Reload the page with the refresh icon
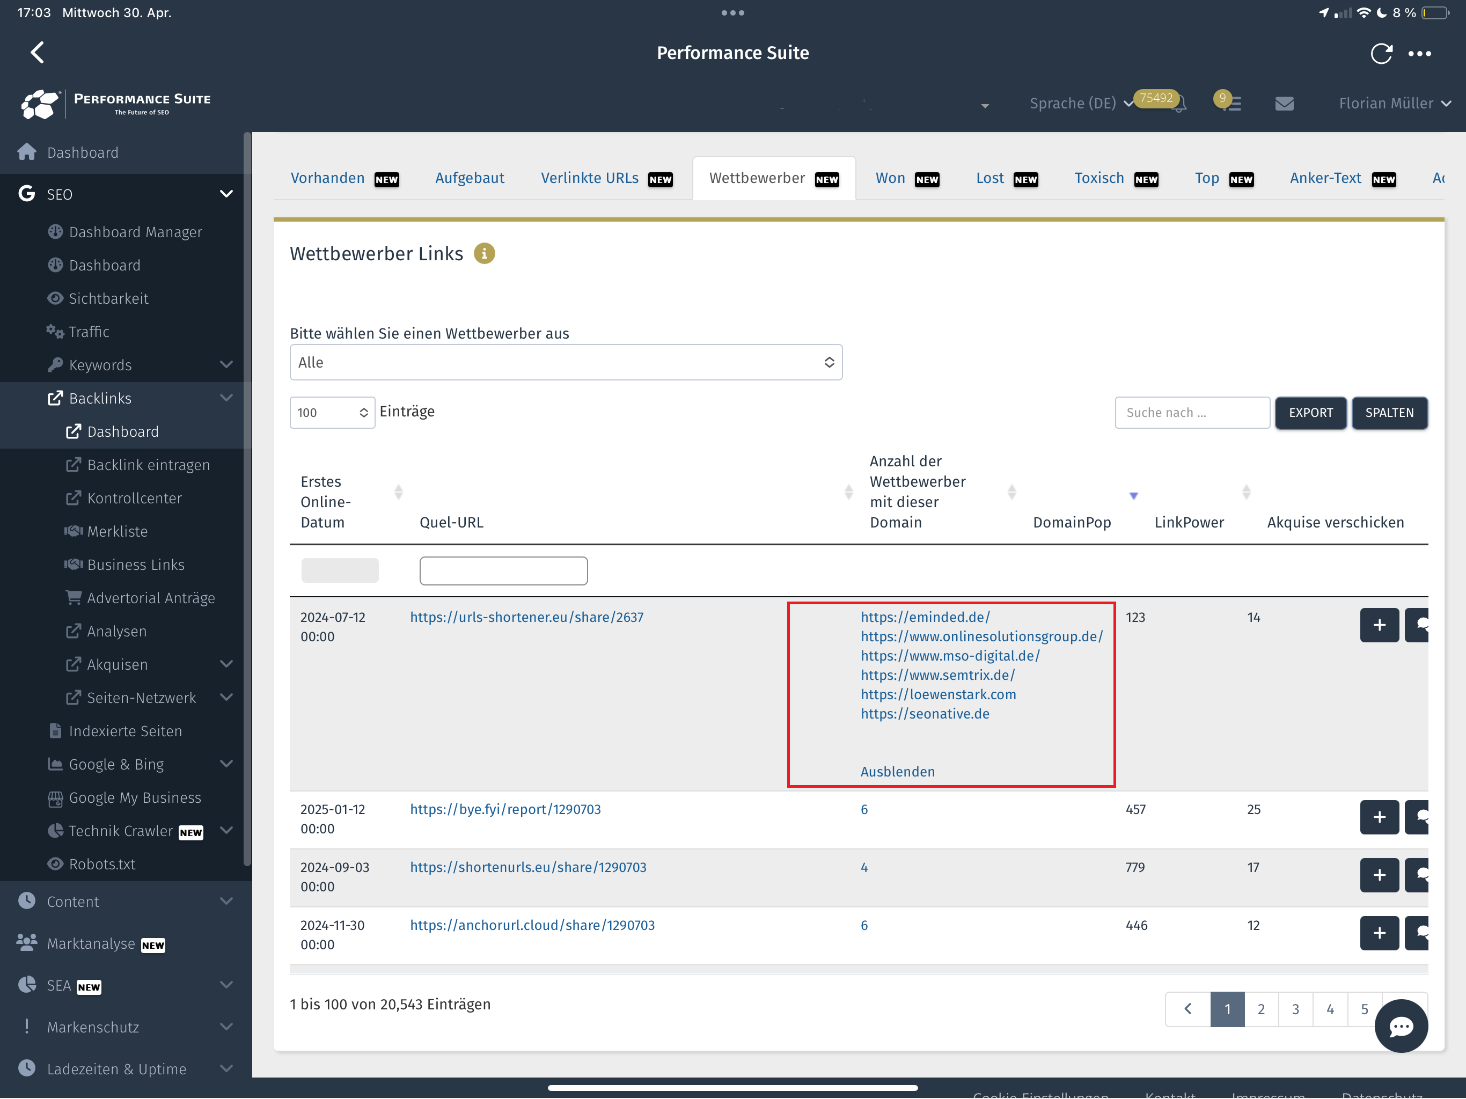This screenshot has width=1466, height=1099. tap(1381, 53)
